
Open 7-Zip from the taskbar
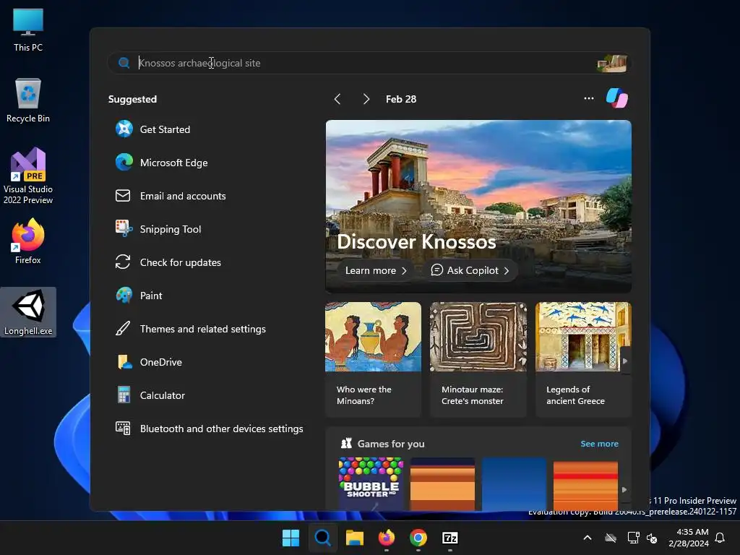point(450,538)
